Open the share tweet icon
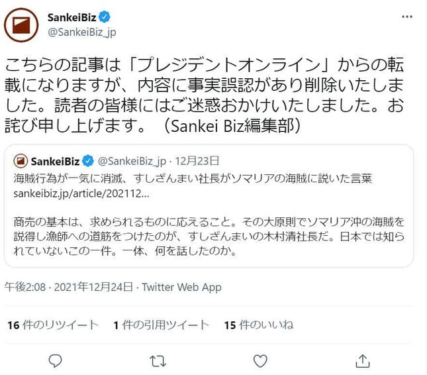This screenshot has width=427, height=375. point(362,360)
